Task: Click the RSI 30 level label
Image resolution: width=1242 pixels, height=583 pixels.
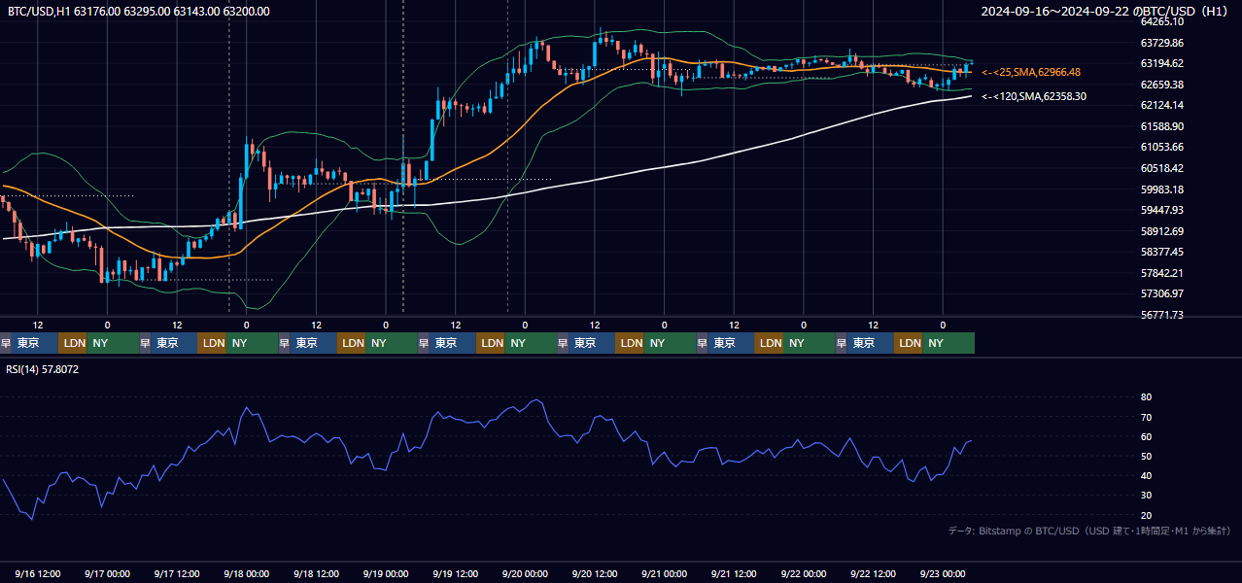Action: [1146, 496]
